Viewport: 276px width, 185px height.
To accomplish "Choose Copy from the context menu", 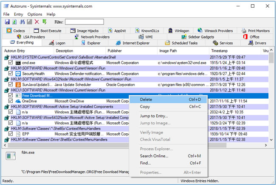I will [169, 107].
